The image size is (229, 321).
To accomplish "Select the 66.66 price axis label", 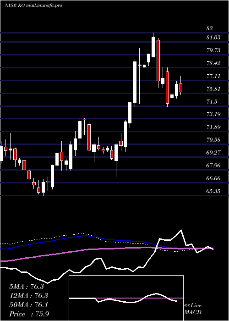I will click(214, 178).
